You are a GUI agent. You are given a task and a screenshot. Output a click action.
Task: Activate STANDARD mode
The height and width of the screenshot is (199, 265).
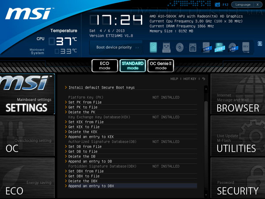132,65
